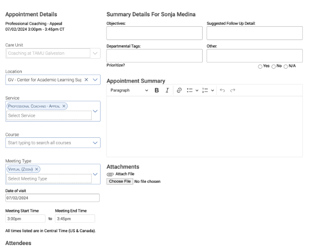
Task: Undo last edit in summary editor
Action: point(222,90)
